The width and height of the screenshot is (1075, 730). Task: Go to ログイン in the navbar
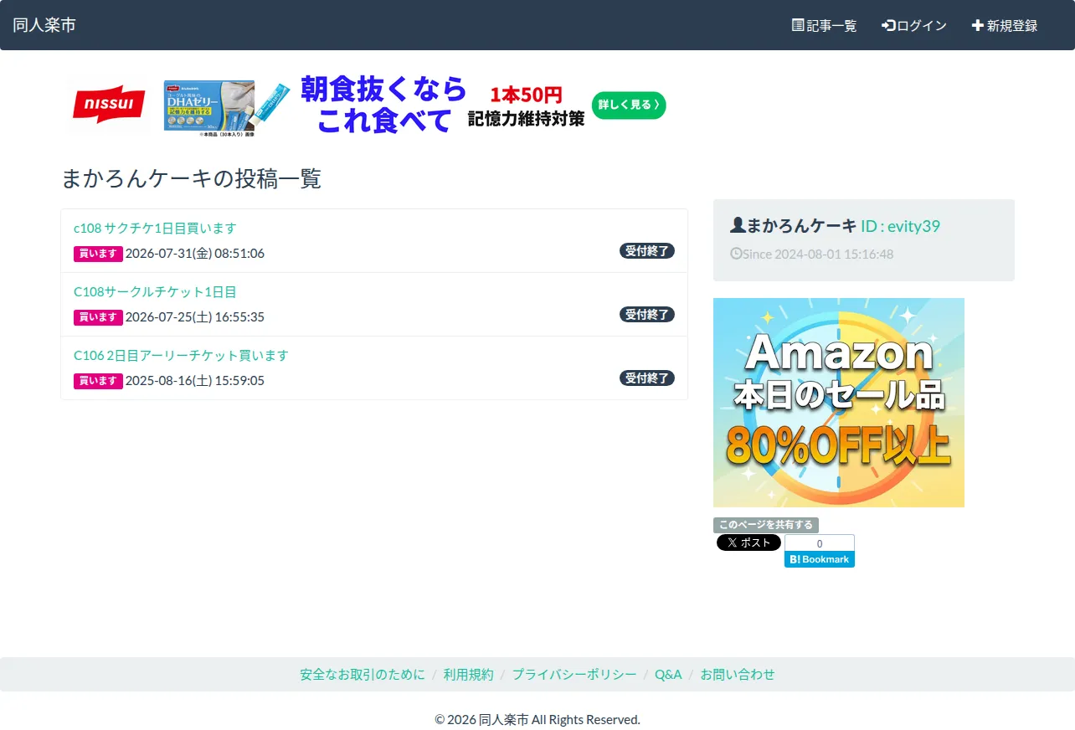pos(914,25)
